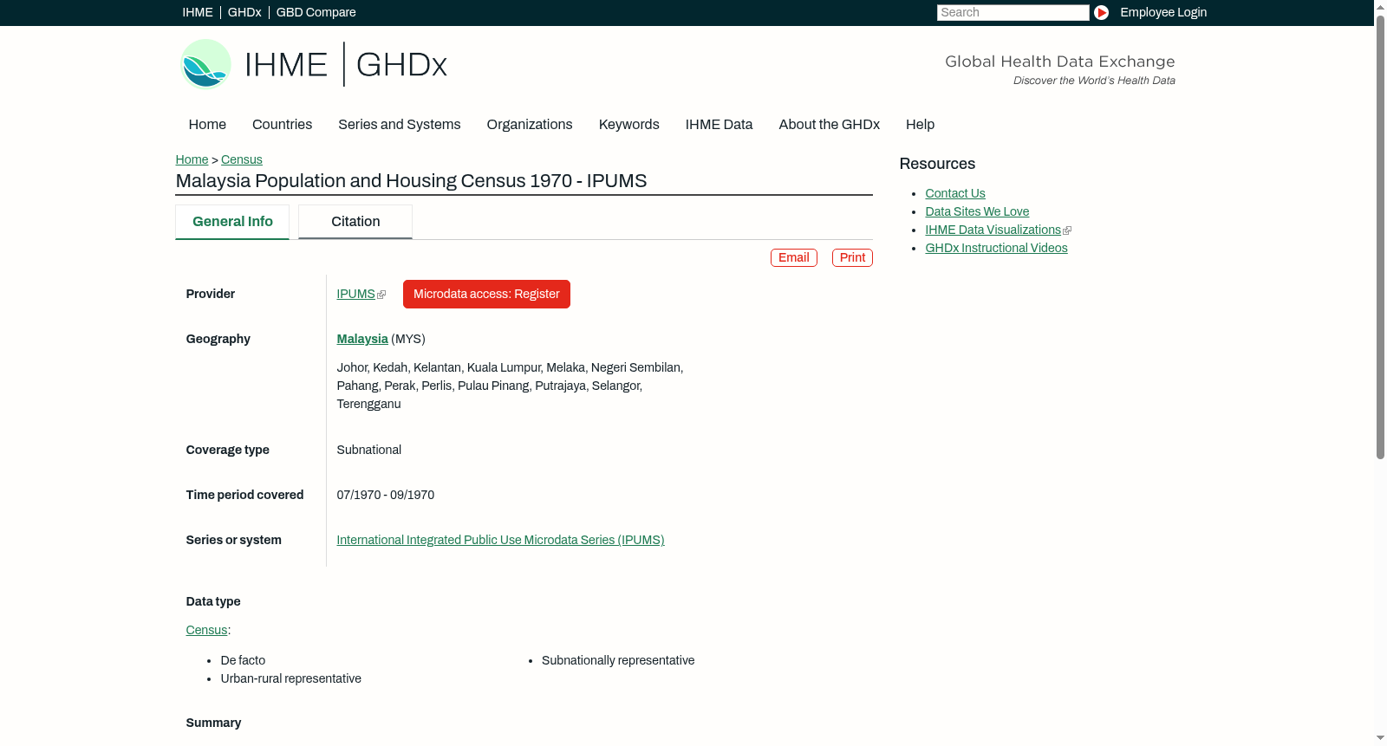This screenshot has width=1387, height=746.
Task: Click the Summary section heading
Action: (x=213, y=723)
